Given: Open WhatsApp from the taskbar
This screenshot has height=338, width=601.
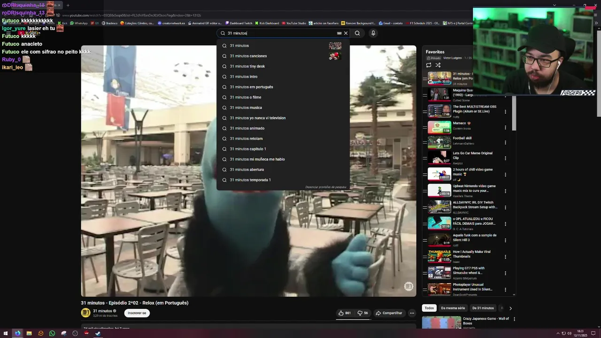Looking at the screenshot, I should point(52,333).
